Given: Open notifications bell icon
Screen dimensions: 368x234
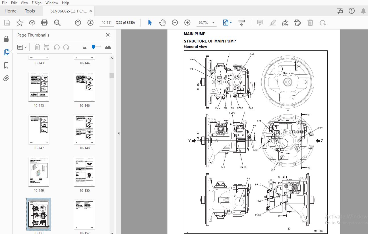Looking at the screenshot, I should 363,11.
